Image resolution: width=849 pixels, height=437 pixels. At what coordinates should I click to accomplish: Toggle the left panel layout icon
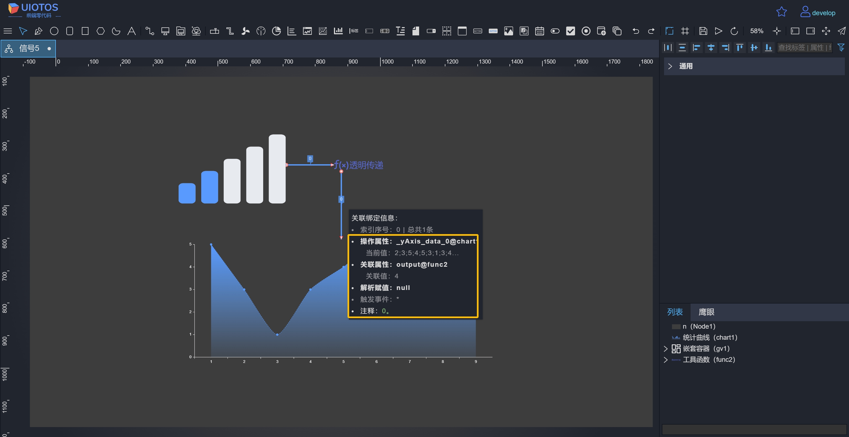pyautogui.click(x=795, y=31)
